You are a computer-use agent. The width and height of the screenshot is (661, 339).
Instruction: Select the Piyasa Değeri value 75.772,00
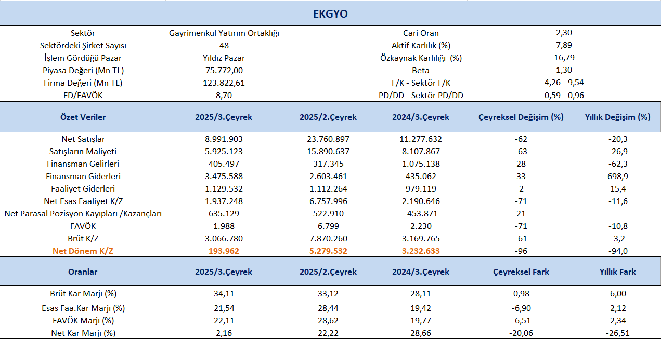click(224, 71)
